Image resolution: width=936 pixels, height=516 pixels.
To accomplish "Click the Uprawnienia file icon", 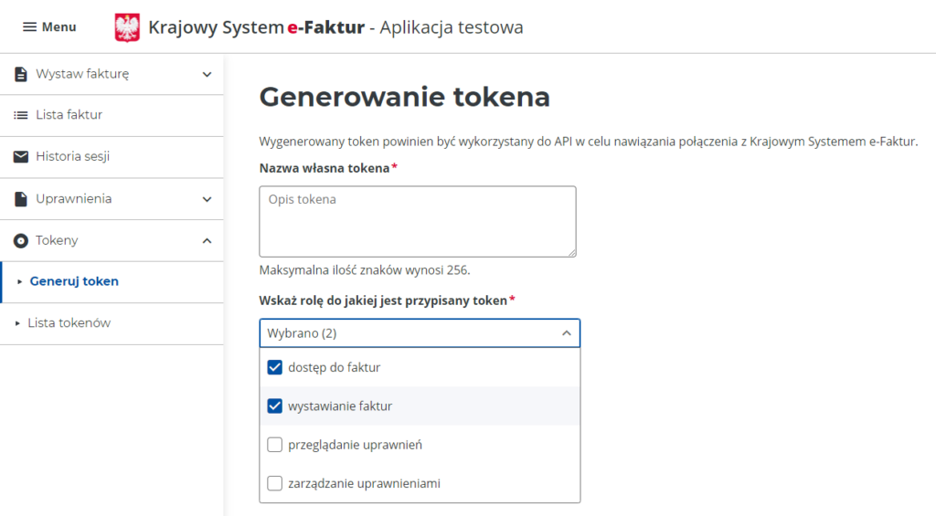I will (x=20, y=198).
